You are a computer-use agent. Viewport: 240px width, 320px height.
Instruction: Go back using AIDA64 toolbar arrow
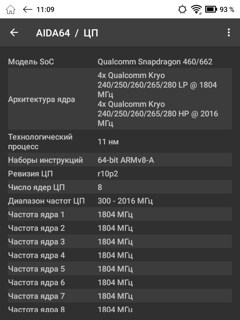pos(14,33)
